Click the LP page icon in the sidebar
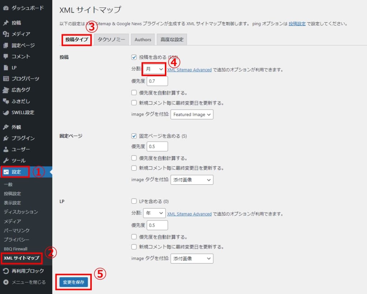The width and height of the screenshot is (367, 294). (x=6, y=68)
